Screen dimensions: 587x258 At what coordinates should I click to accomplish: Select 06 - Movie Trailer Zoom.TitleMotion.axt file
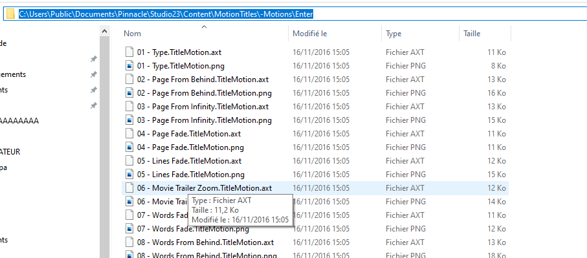(205, 188)
